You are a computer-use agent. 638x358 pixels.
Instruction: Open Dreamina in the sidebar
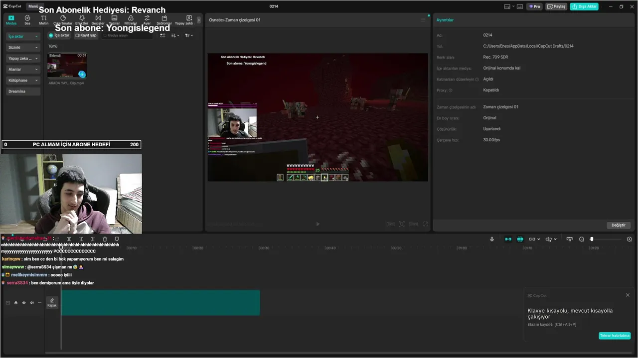(23, 91)
